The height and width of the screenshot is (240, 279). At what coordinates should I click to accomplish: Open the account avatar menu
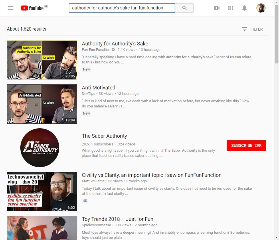261,8
